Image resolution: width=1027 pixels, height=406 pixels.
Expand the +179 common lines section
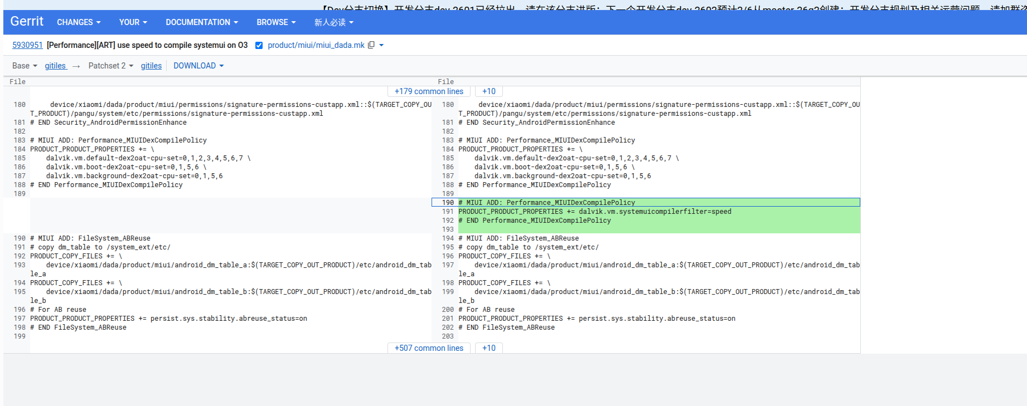(429, 91)
